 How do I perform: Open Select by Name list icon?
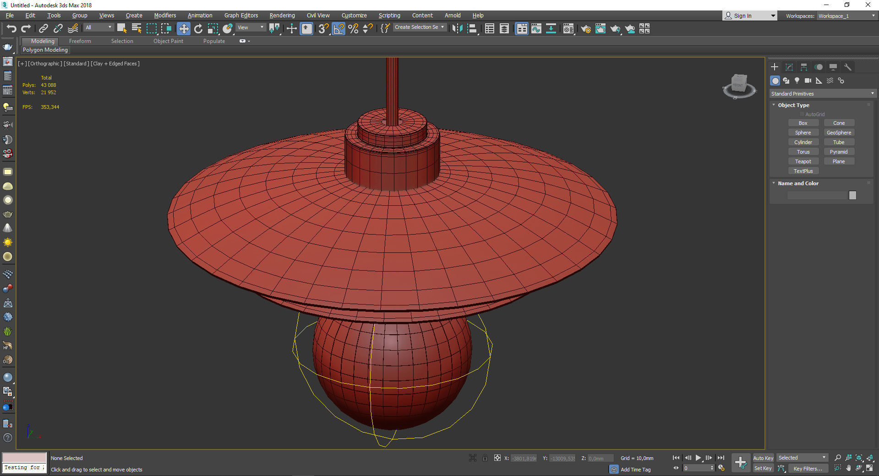[x=136, y=28]
